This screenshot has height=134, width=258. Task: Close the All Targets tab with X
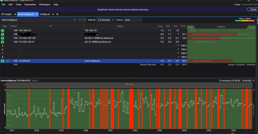[15, 14]
